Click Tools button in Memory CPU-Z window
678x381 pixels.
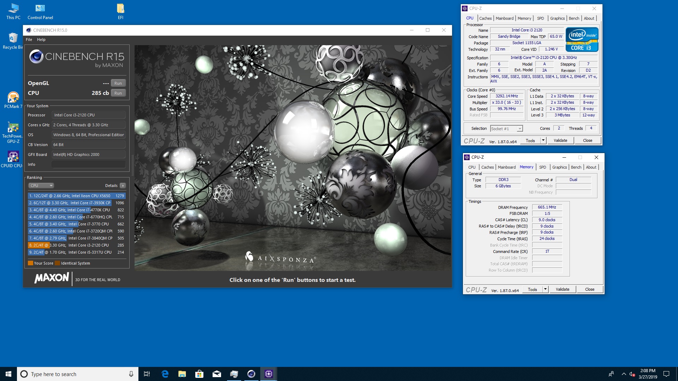pyautogui.click(x=533, y=289)
